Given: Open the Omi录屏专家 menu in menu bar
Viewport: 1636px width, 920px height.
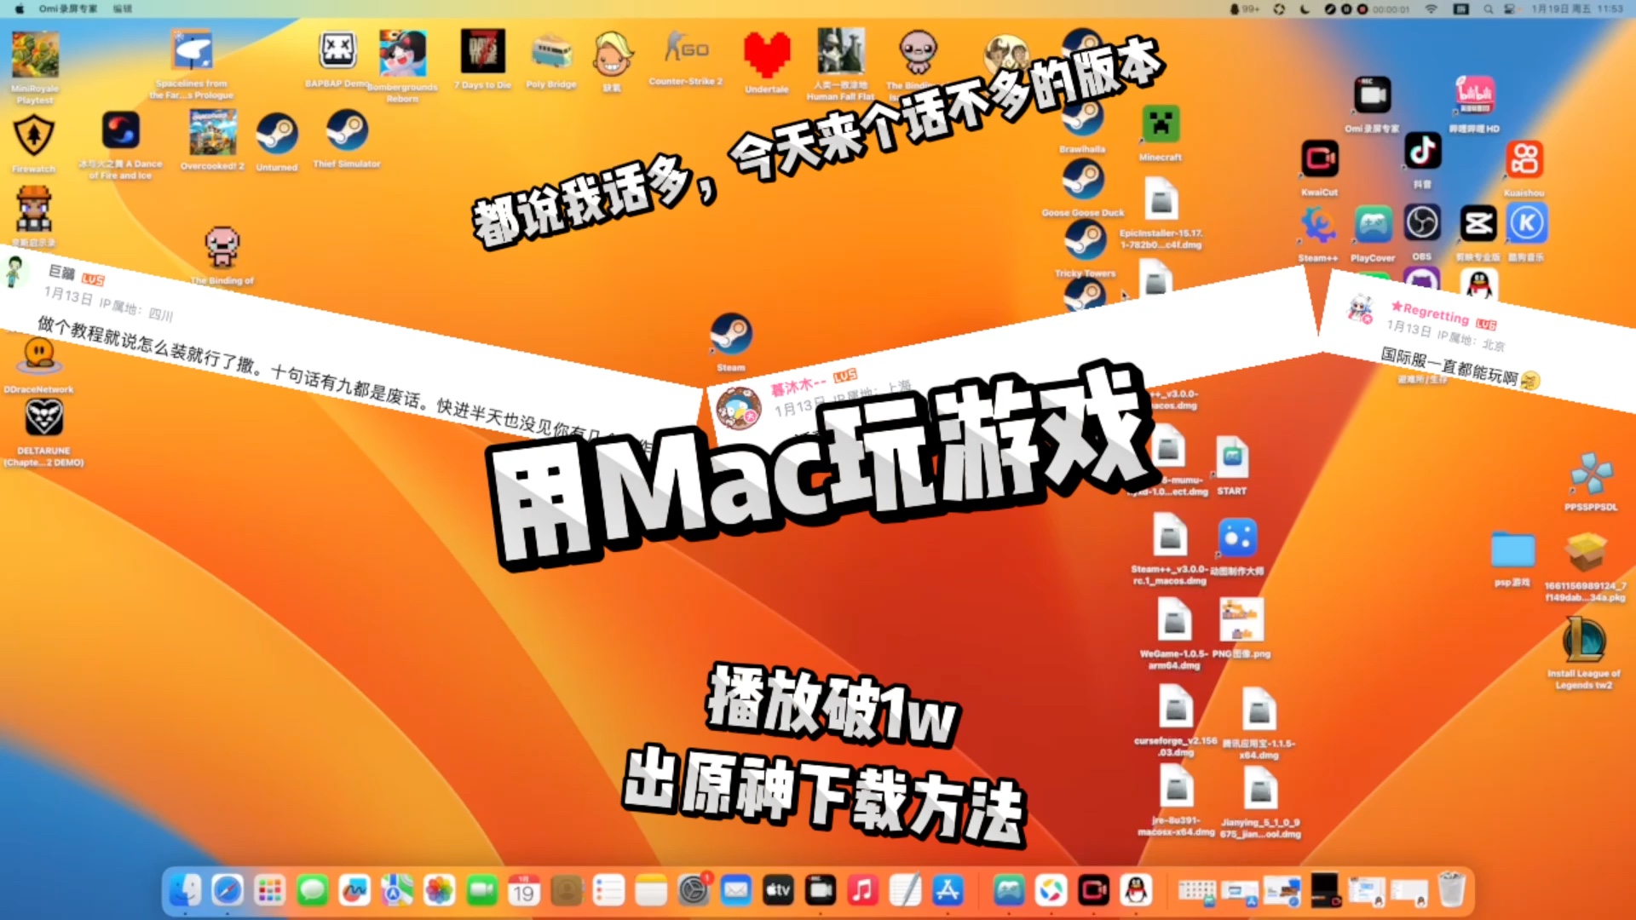Looking at the screenshot, I should [68, 9].
